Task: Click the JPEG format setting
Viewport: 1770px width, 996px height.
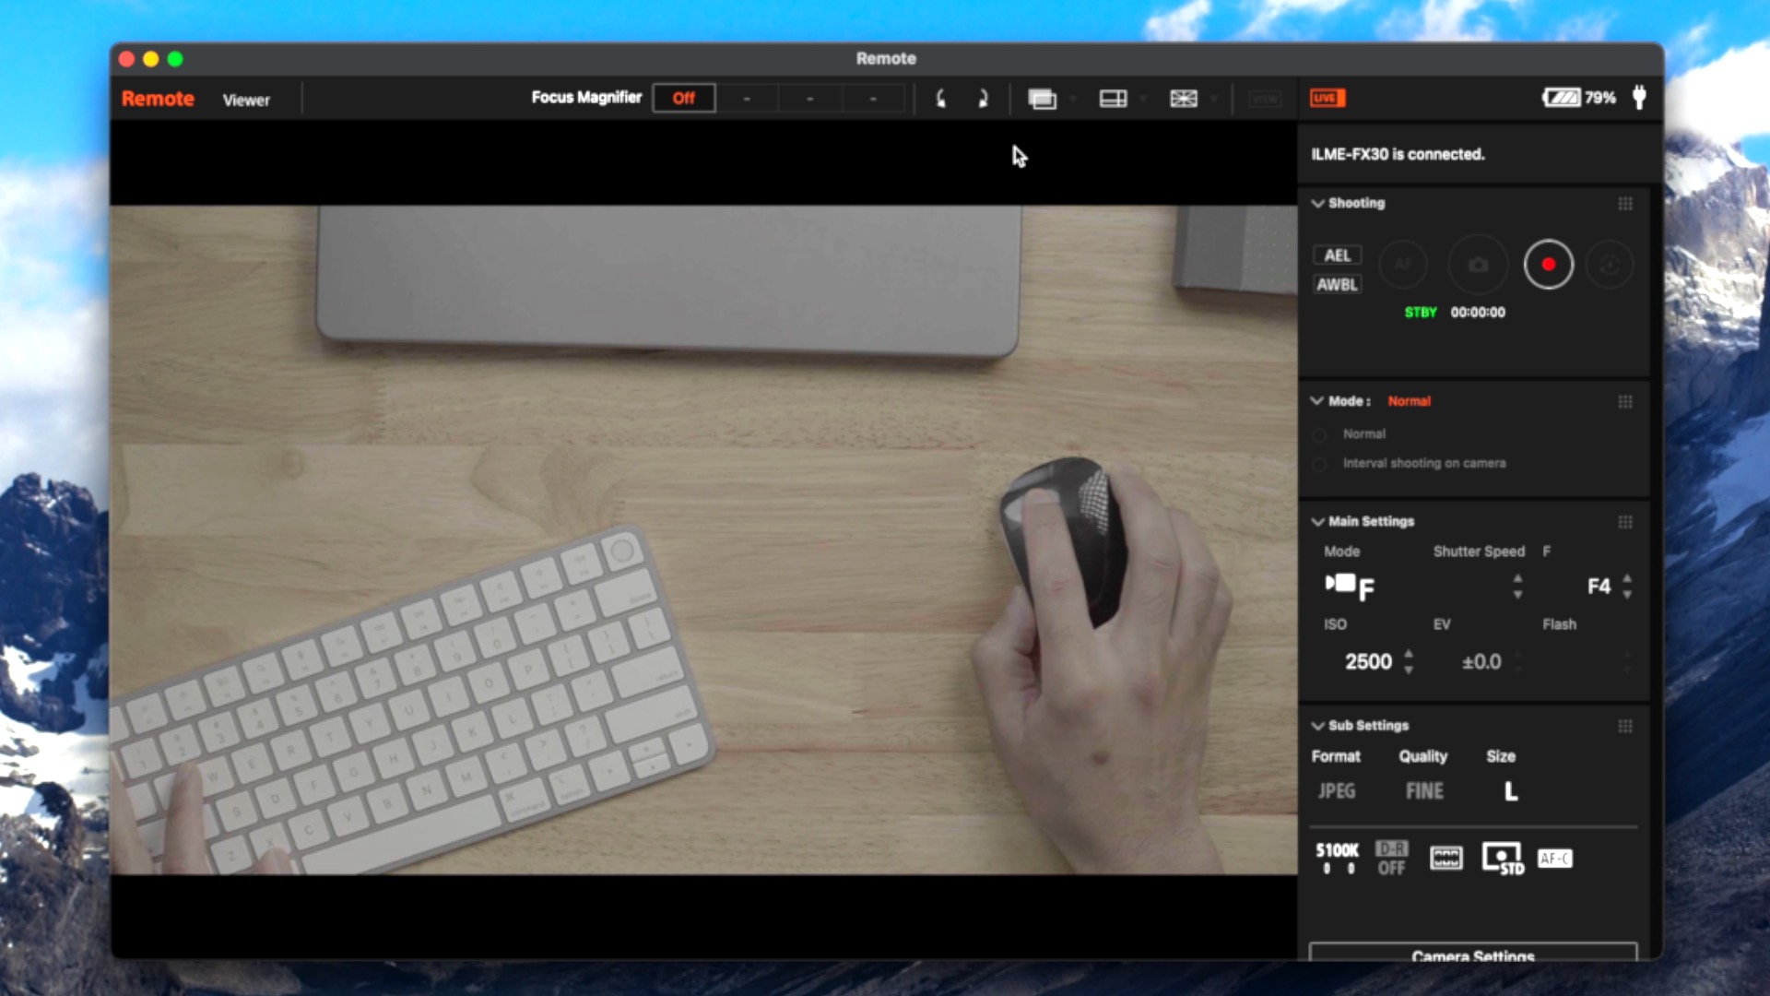Action: point(1337,791)
